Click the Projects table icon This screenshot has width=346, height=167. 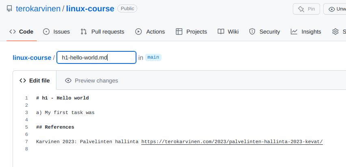[179, 32]
